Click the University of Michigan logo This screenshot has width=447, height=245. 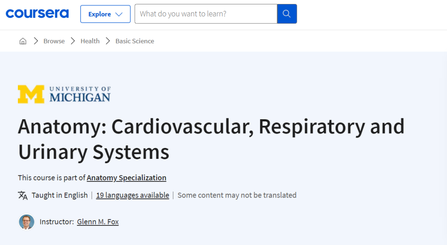pos(64,94)
